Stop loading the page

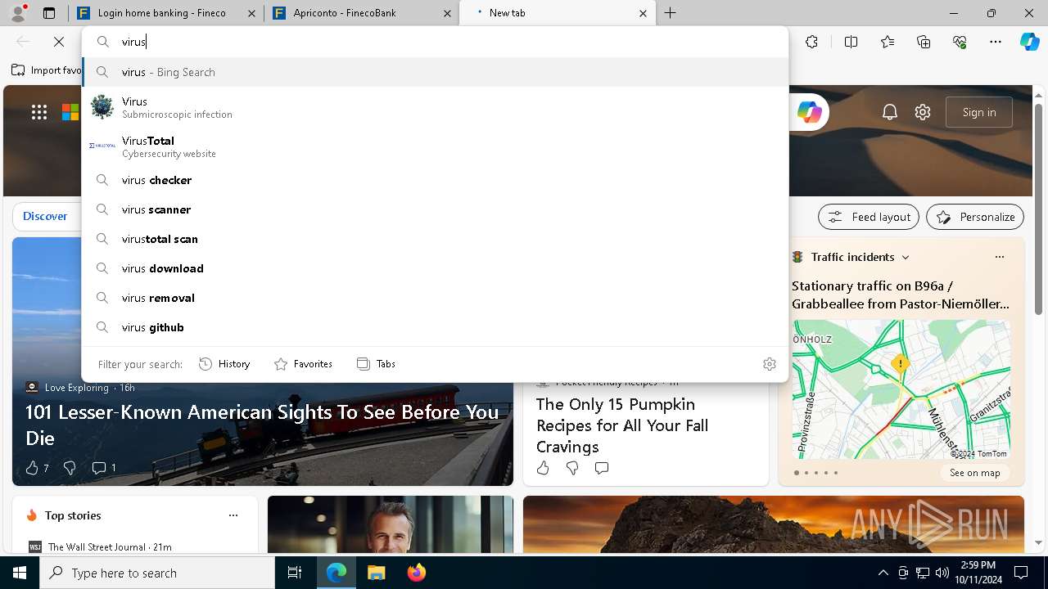point(59,42)
